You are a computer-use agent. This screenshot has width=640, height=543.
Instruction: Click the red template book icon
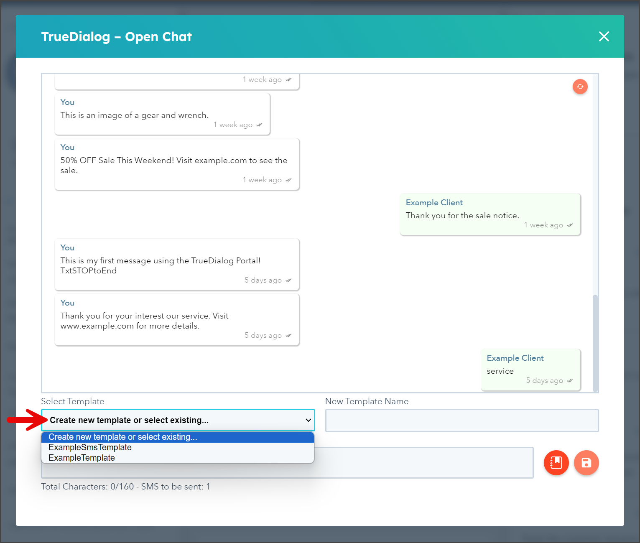click(556, 463)
